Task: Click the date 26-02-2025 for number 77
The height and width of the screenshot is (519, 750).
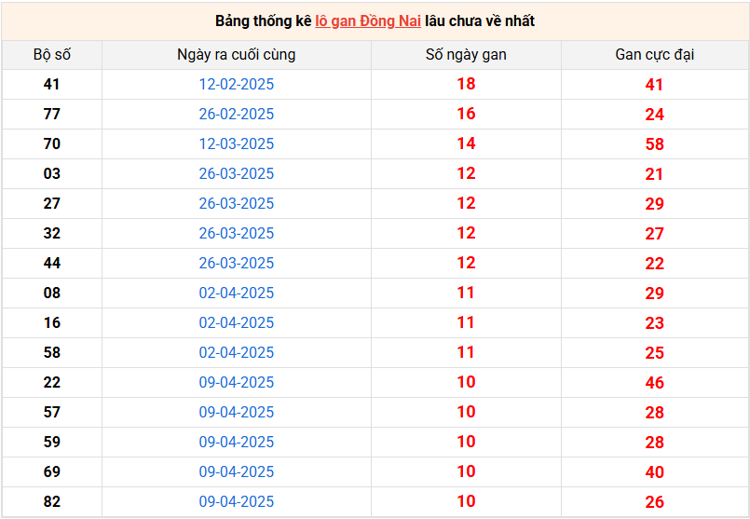Action: click(237, 115)
